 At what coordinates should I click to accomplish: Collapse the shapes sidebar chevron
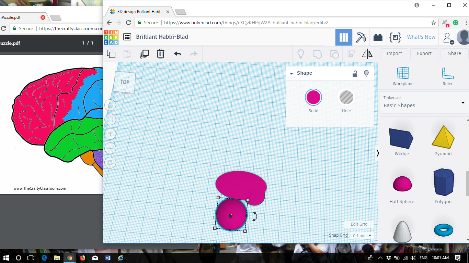378,153
